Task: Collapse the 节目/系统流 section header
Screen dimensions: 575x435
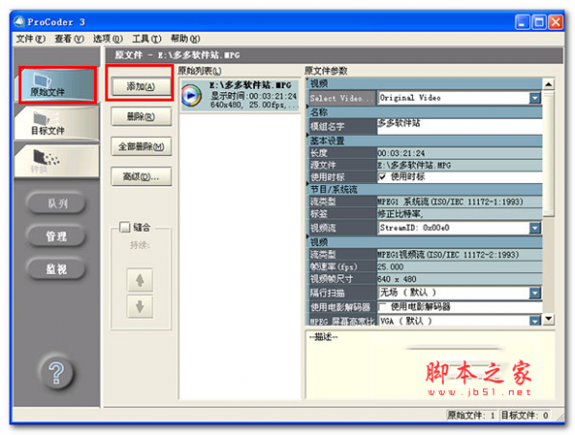Action: click(425, 190)
